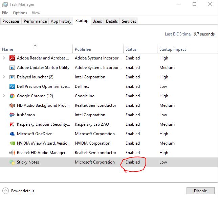Click the Google Chrome icon
Screen dimensions: 218x198
point(12,96)
